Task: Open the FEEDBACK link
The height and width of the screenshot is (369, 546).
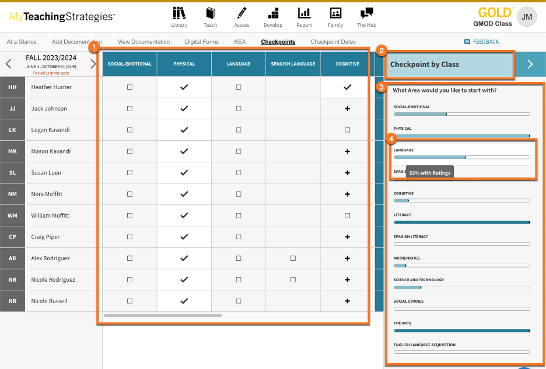Action: coord(481,41)
